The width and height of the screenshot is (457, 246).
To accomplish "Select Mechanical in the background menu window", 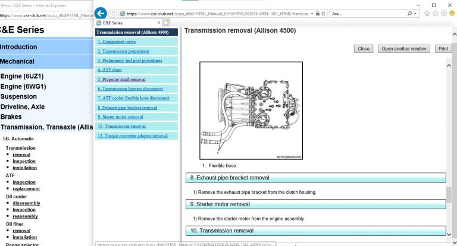I will click(x=17, y=61).
